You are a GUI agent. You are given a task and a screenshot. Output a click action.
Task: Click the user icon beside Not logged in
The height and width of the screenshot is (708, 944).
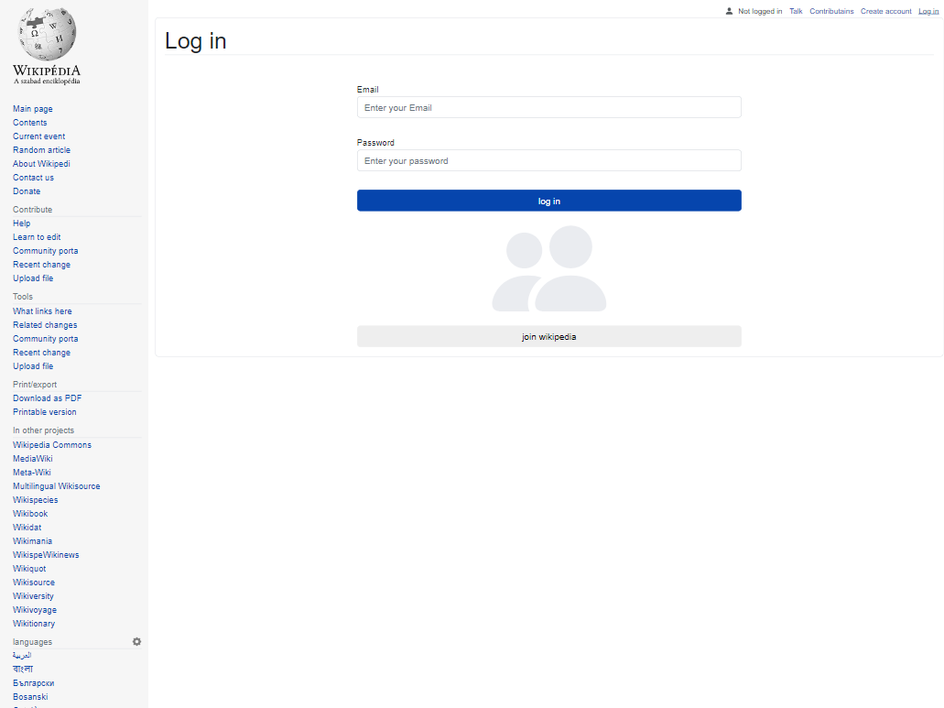pos(729,11)
